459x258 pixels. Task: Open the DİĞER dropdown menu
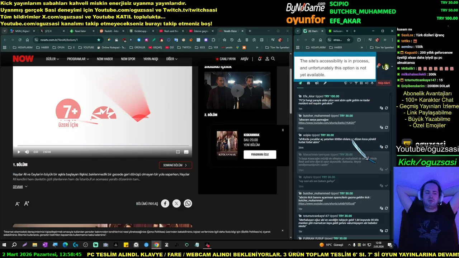coord(172,59)
